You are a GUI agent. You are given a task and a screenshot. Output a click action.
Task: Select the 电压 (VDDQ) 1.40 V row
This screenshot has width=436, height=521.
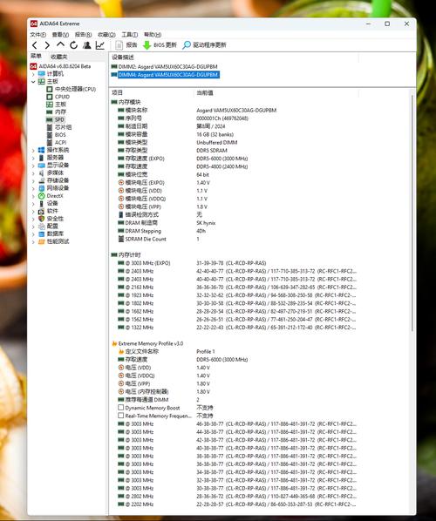(x=164, y=376)
